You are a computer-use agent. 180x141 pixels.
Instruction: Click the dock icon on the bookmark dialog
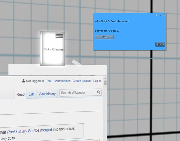click(x=157, y=15)
